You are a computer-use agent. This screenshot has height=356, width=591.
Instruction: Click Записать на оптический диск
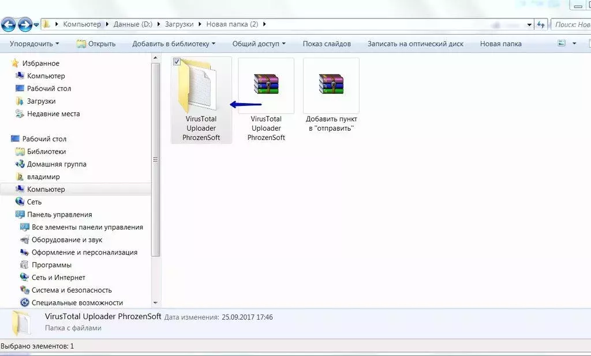(416, 44)
